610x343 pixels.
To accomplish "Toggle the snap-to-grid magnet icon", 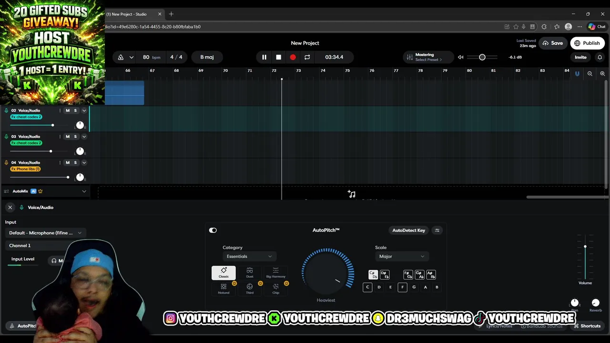I will (x=577, y=73).
